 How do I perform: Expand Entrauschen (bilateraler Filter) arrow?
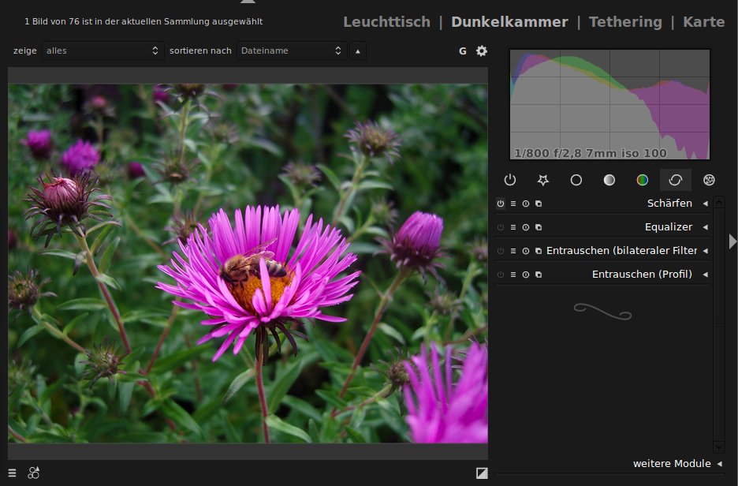point(705,251)
